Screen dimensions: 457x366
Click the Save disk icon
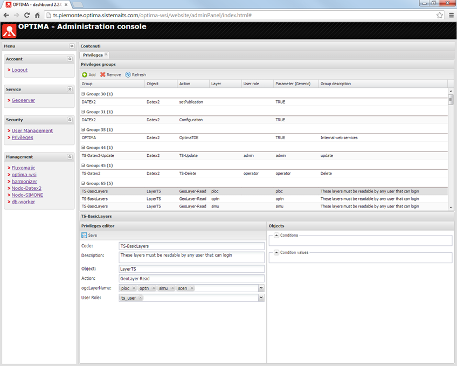[85, 235]
